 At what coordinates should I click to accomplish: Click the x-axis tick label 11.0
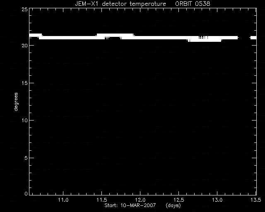coord(63,200)
